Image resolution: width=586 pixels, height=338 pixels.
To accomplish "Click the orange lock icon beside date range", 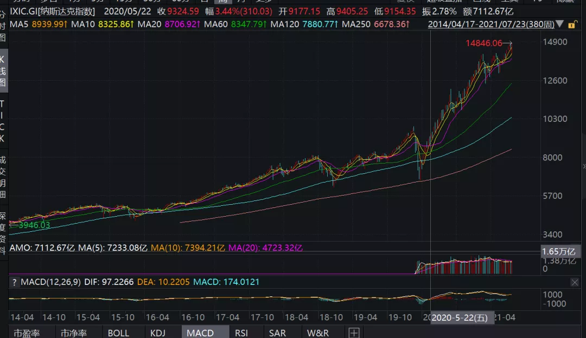I will coord(571,25).
